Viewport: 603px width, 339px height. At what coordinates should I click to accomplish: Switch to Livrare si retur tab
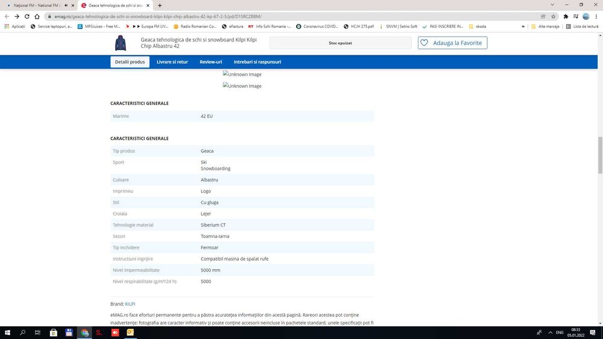click(x=172, y=62)
